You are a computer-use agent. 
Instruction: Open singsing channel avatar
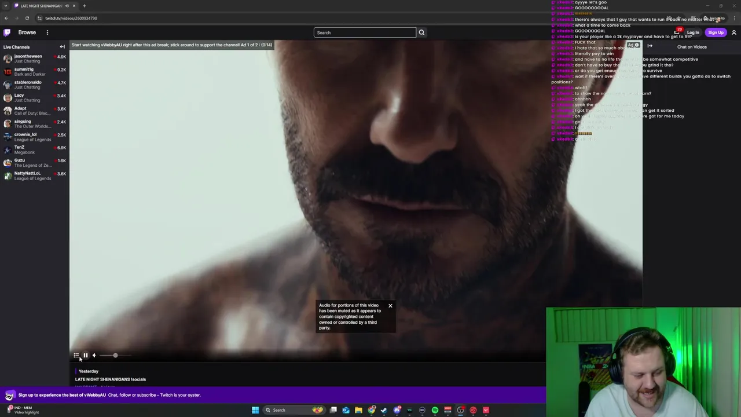pyautogui.click(x=8, y=124)
